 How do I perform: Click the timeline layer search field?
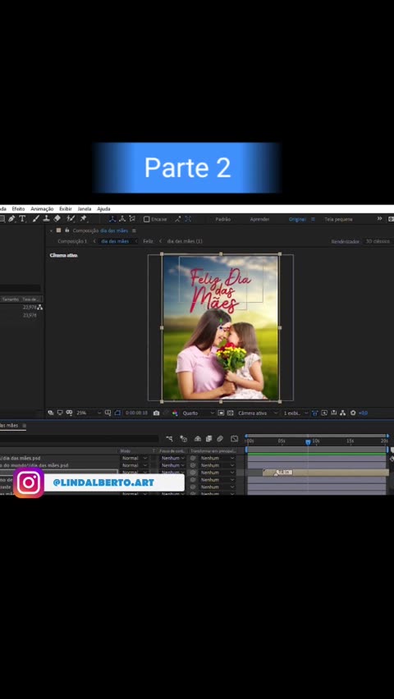coord(80,439)
